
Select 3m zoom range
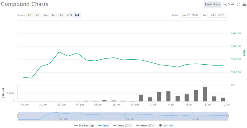point(53,15)
